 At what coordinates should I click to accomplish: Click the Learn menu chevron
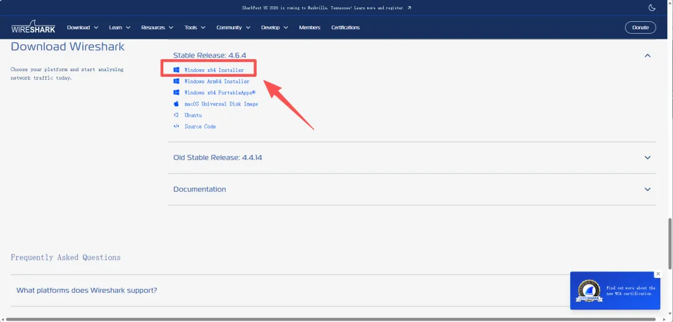coord(128,27)
